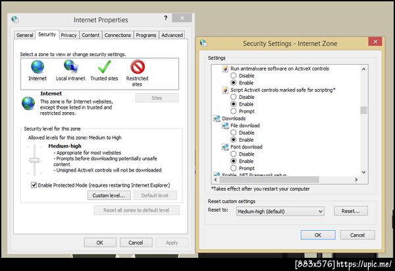Click the File download setting icon
The height and width of the screenshot is (271, 395).
pyautogui.click(x=225, y=125)
